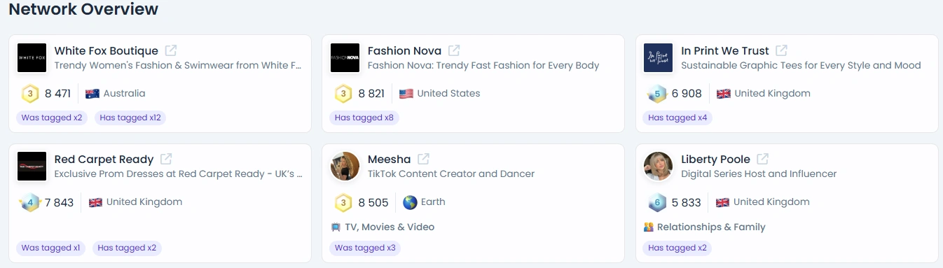Click the 'Sustainable Graphic Tees' description text

801,65
